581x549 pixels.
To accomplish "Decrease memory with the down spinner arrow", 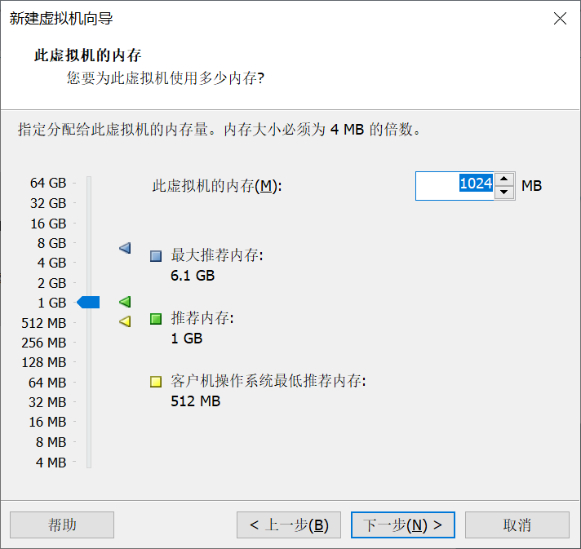I will point(503,193).
